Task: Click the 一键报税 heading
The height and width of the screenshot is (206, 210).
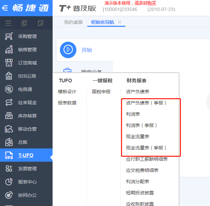Action: pos(103,80)
